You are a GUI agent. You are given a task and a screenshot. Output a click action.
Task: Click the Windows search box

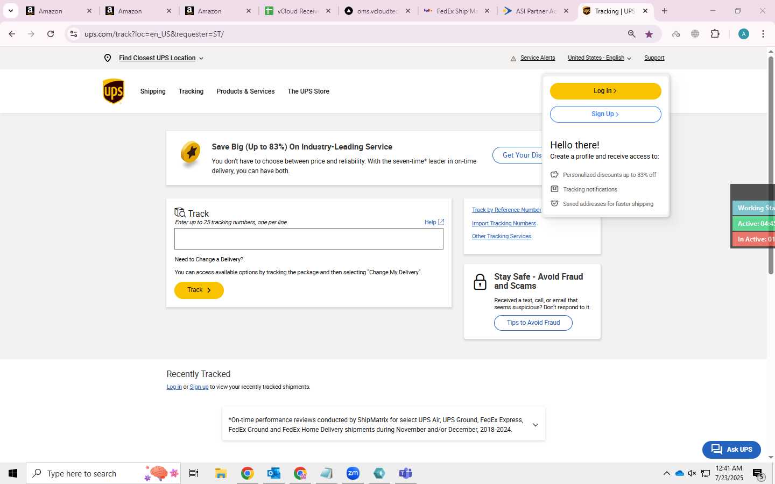tap(103, 473)
